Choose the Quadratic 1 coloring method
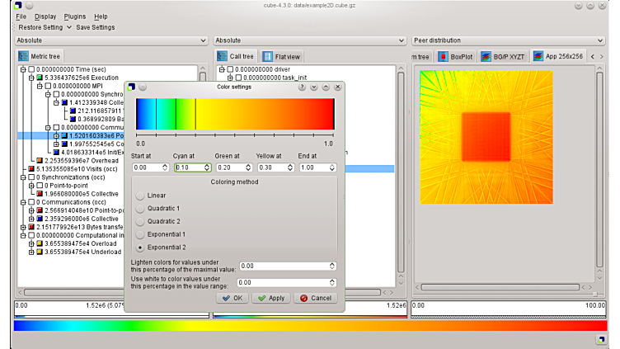Image resolution: width=620 pixels, height=349 pixels. click(x=140, y=208)
